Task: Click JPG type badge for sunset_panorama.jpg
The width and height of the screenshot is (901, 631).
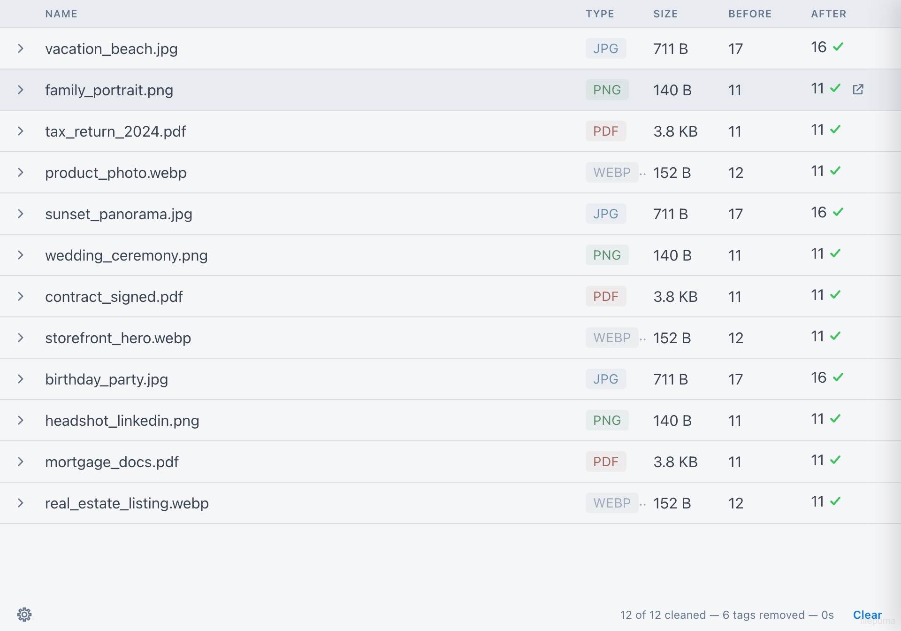Action: point(605,214)
